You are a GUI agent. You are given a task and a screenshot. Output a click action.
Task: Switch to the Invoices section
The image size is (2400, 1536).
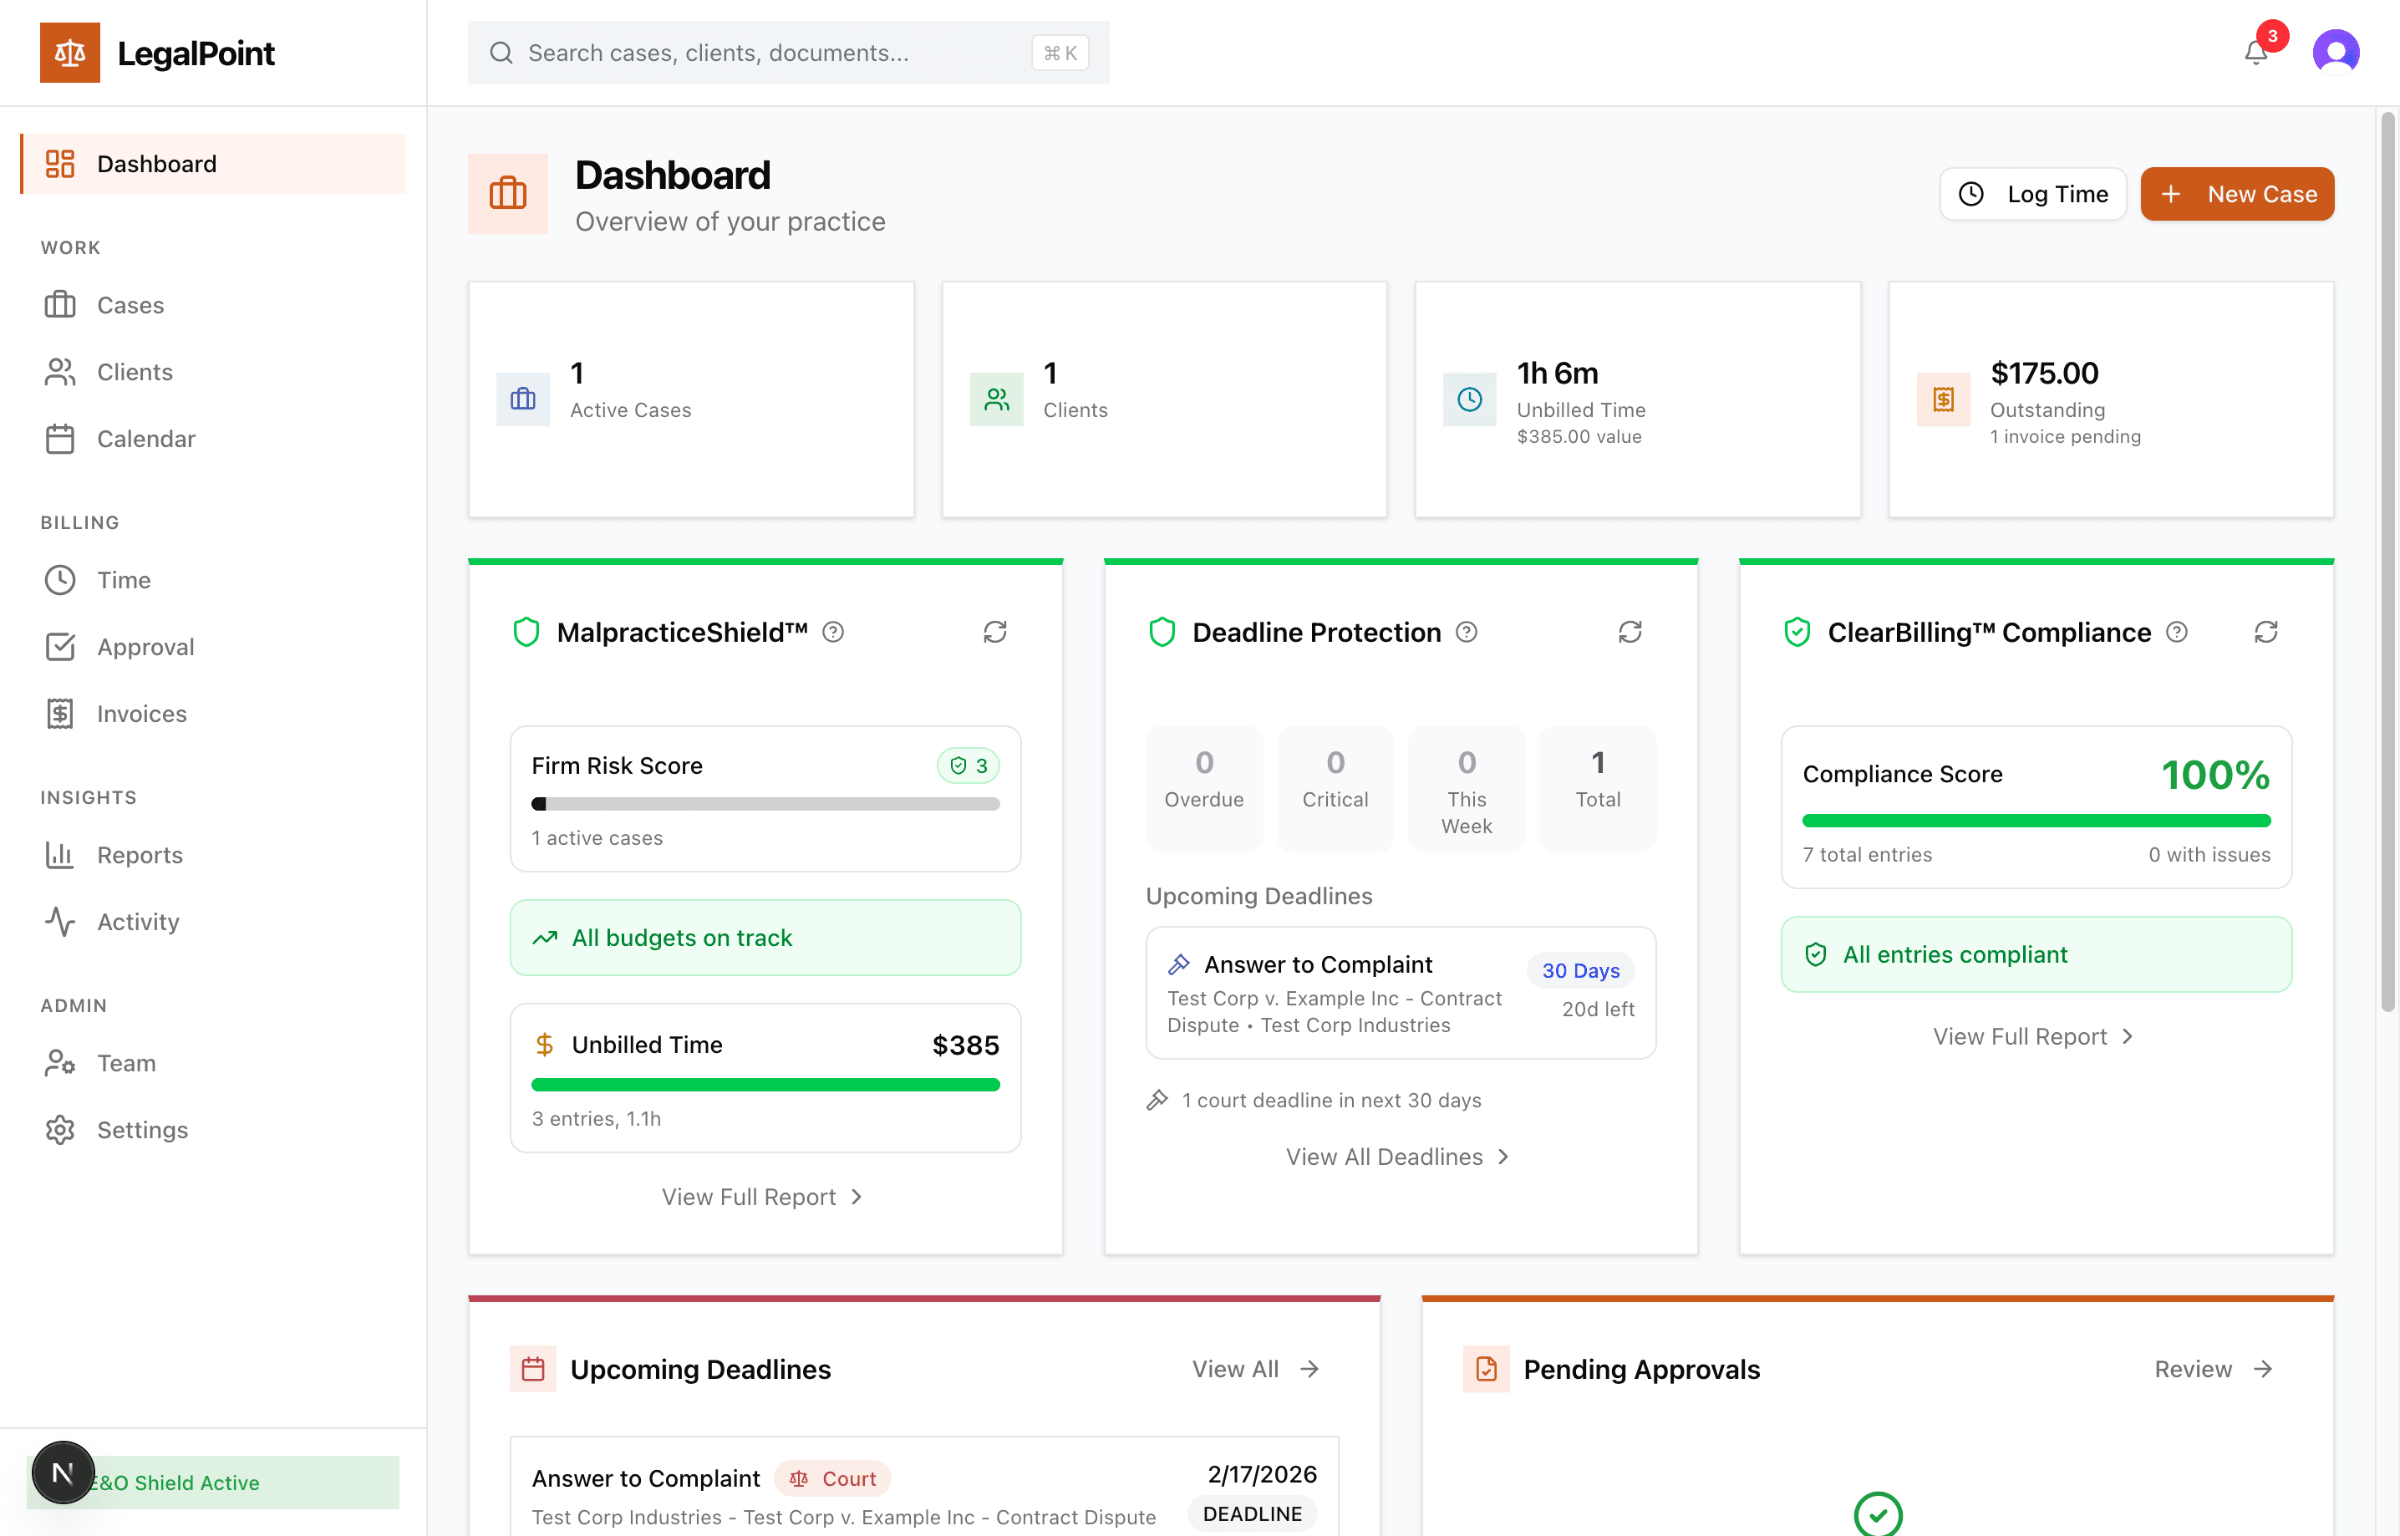point(141,713)
